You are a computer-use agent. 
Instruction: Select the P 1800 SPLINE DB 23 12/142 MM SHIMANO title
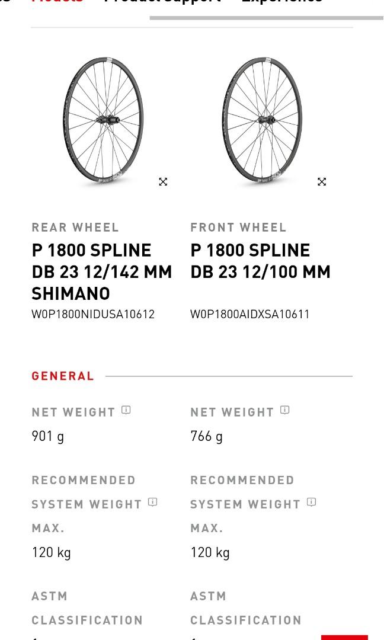[102, 271]
